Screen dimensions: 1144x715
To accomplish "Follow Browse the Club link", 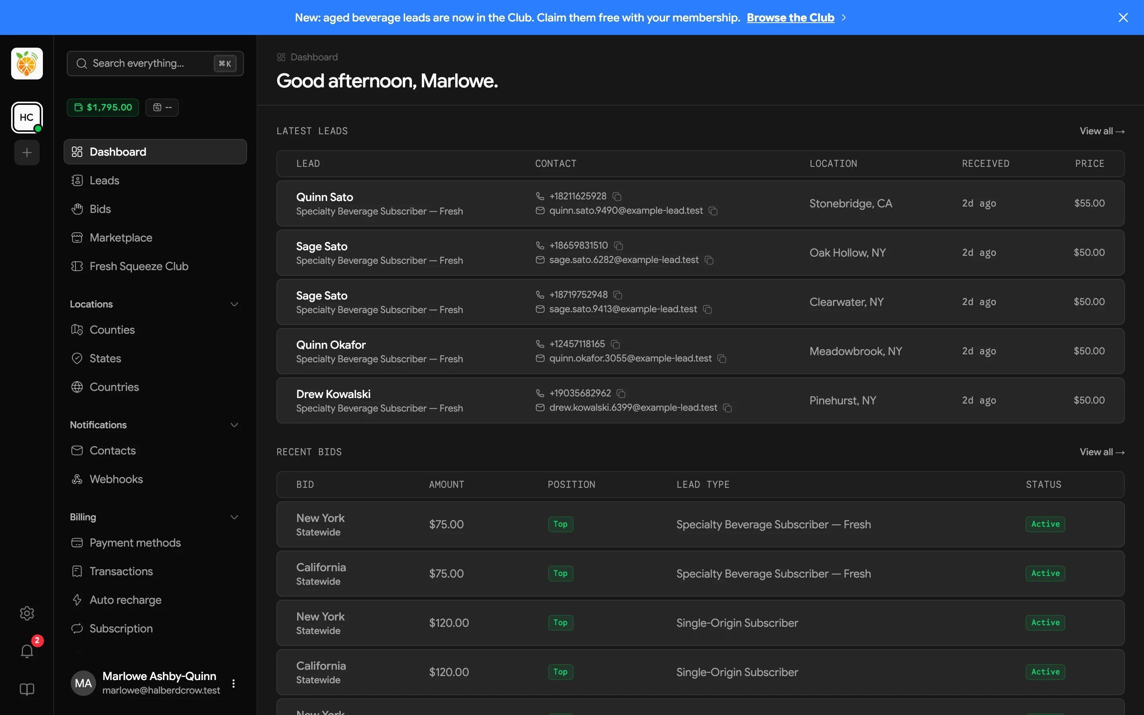I will (790, 17).
